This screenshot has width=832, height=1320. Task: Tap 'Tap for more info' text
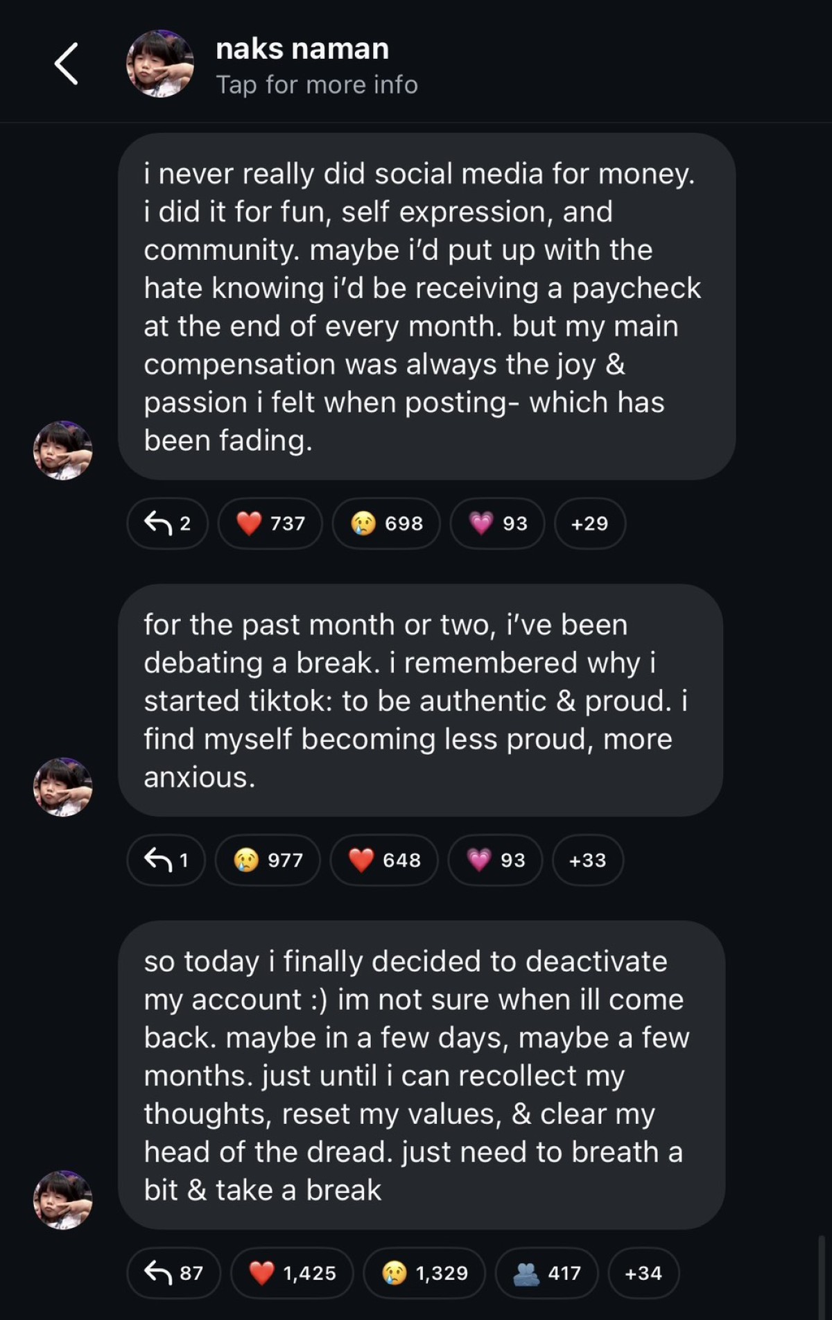pyautogui.click(x=317, y=85)
